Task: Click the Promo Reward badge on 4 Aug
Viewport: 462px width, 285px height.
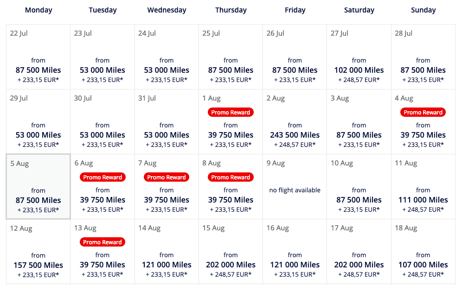Action: (423, 112)
